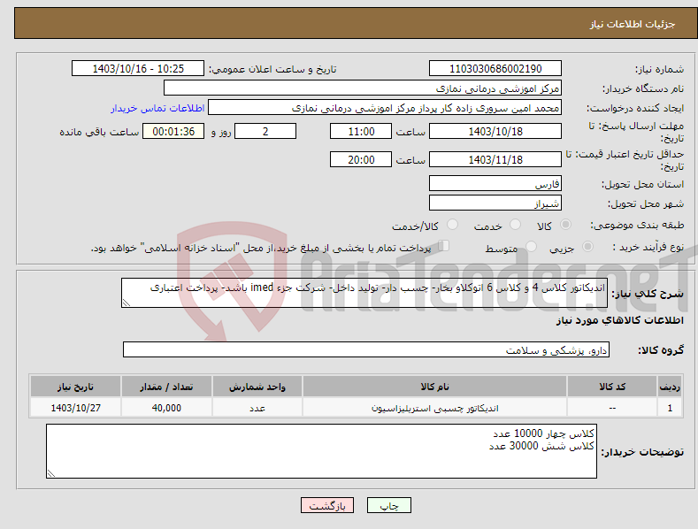
Task: Click the need date cell 1403/10/27
Action: 76,408
